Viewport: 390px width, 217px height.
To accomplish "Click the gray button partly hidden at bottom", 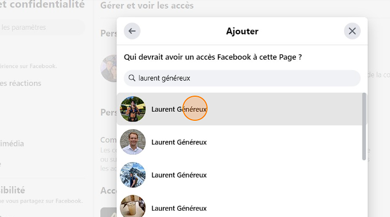I will [109, 212].
